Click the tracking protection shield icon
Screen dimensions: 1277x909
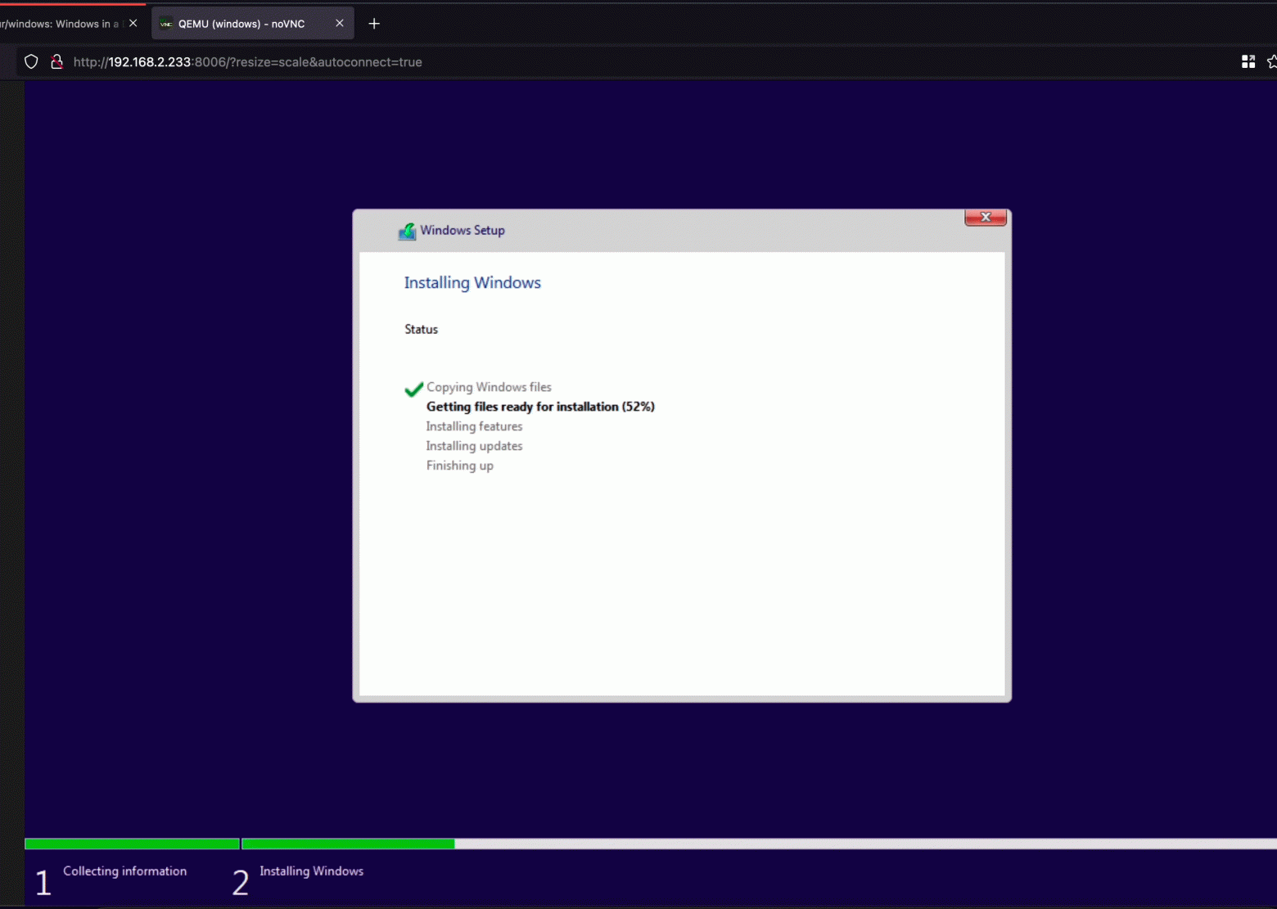coord(31,62)
